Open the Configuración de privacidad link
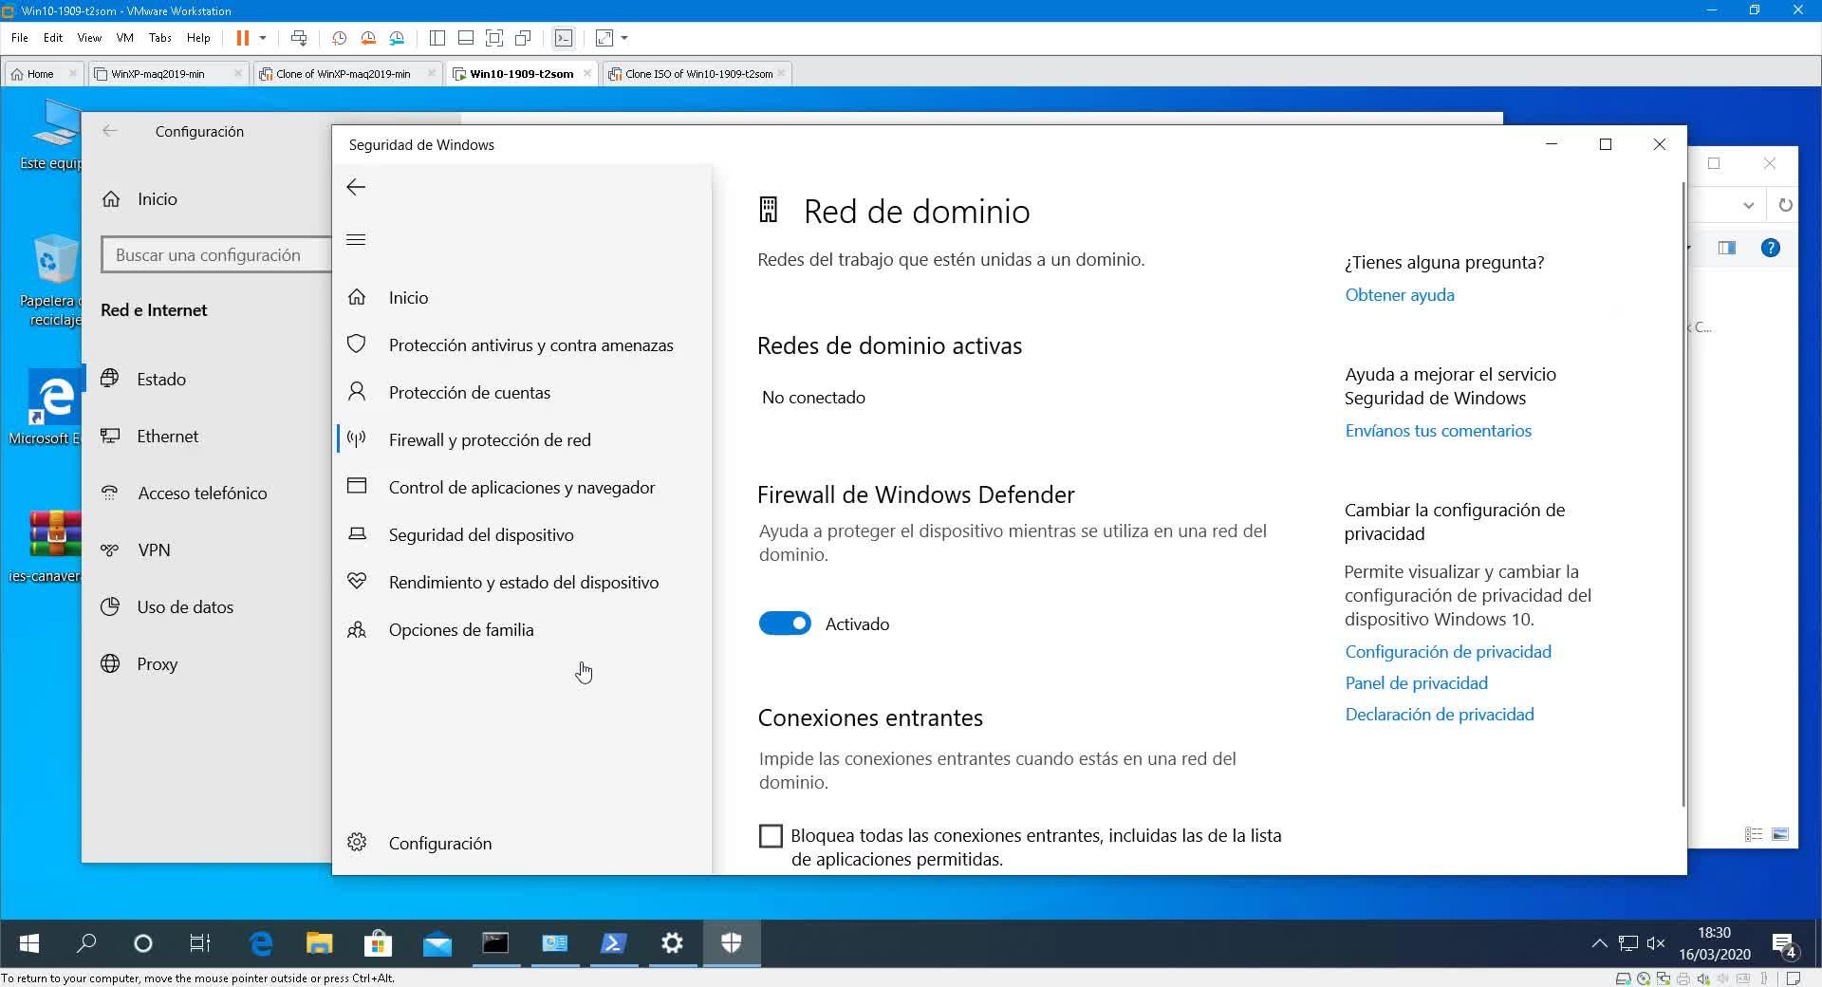The width and height of the screenshot is (1822, 987). (x=1448, y=652)
